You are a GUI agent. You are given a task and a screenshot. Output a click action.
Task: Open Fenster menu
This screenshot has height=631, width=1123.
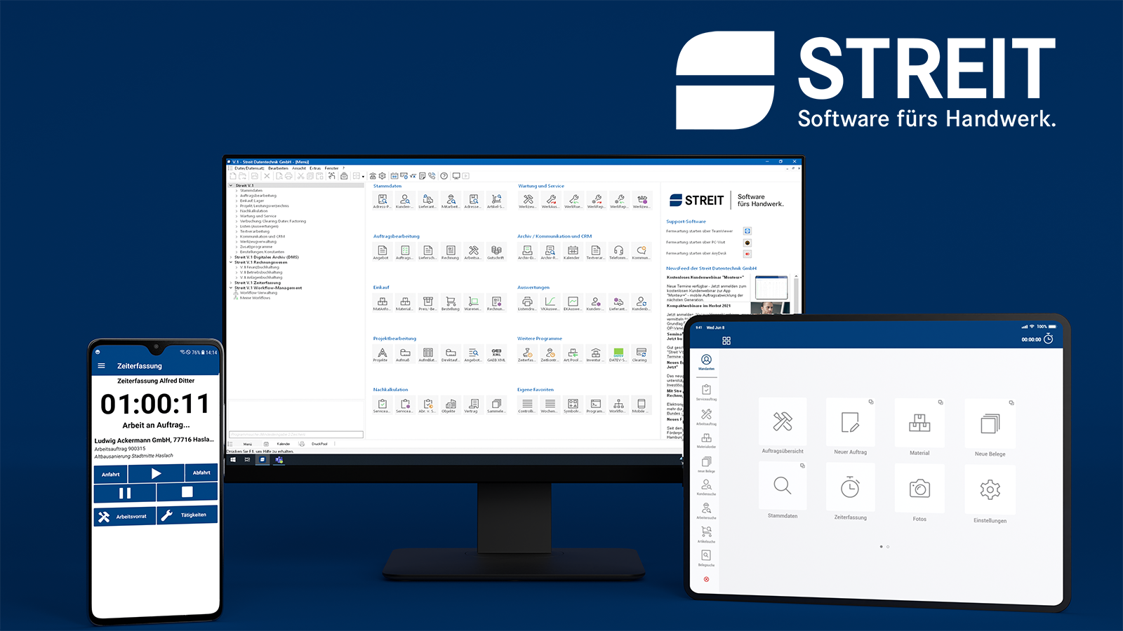[x=331, y=168]
